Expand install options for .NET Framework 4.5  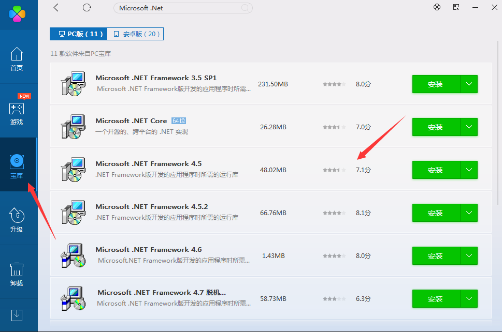(x=469, y=170)
